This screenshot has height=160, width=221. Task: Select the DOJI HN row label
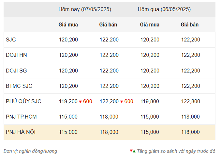pos(16,55)
